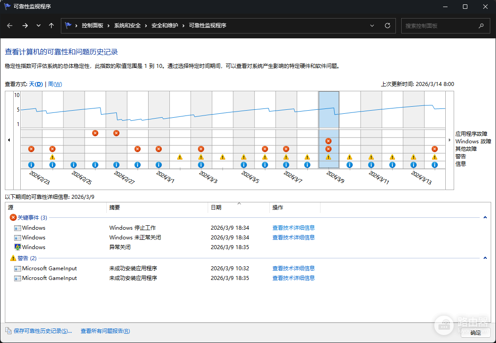Select the highlighted 2026/3/9 day column

click(328, 130)
